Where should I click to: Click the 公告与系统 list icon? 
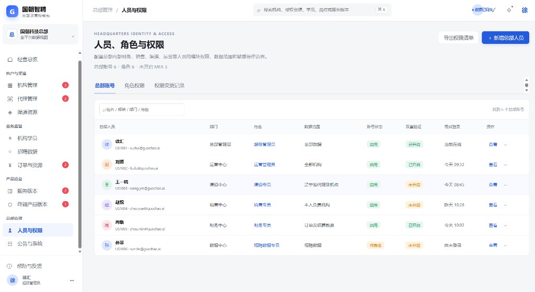(x=10, y=243)
